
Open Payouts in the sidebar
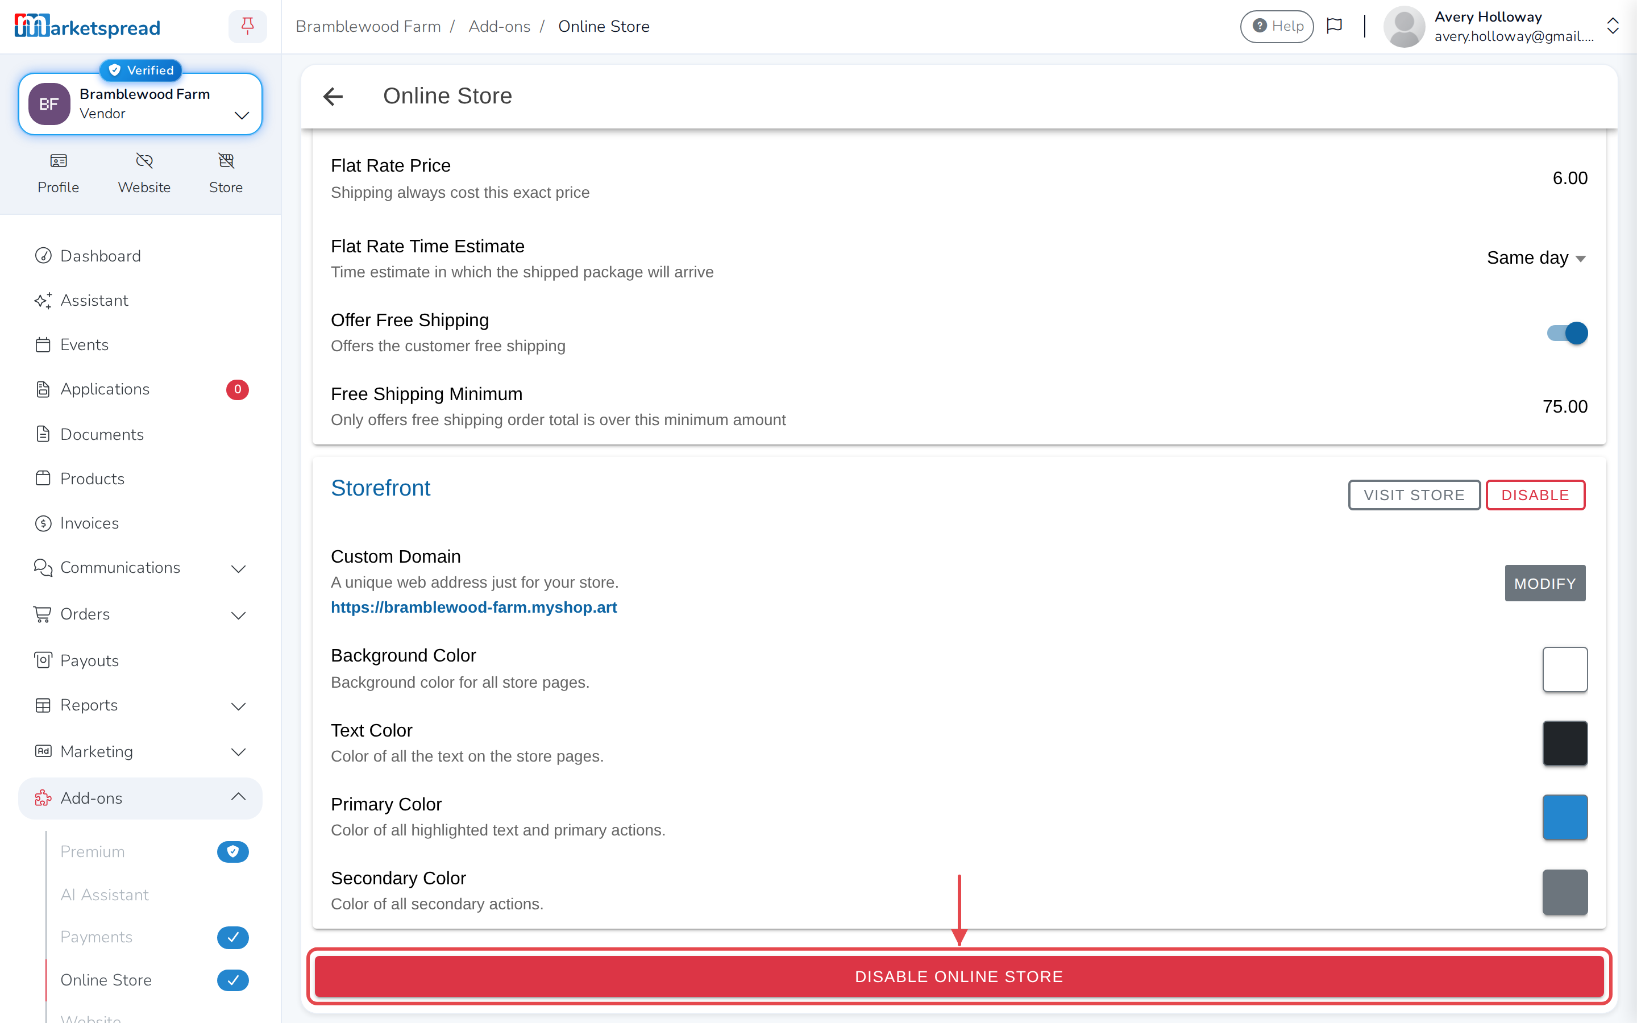click(x=141, y=660)
